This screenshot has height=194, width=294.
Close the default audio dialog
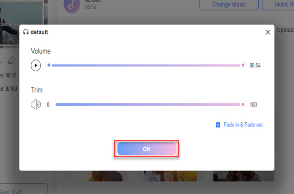point(268,32)
